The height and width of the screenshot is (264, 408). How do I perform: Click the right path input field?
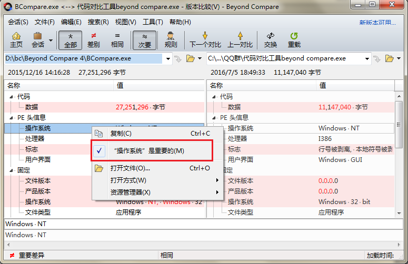pyautogui.click(x=285, y=58)
